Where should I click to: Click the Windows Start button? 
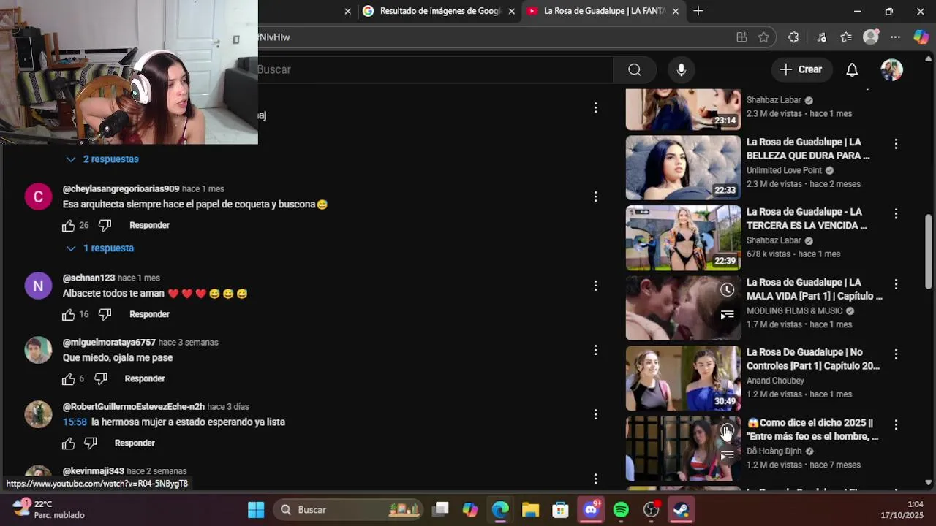tap(256, 509)
